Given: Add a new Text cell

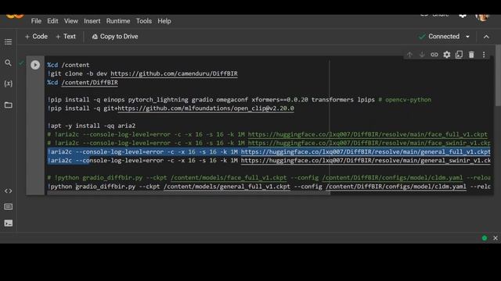Looking at the screenshot, I should coord(66,37).
